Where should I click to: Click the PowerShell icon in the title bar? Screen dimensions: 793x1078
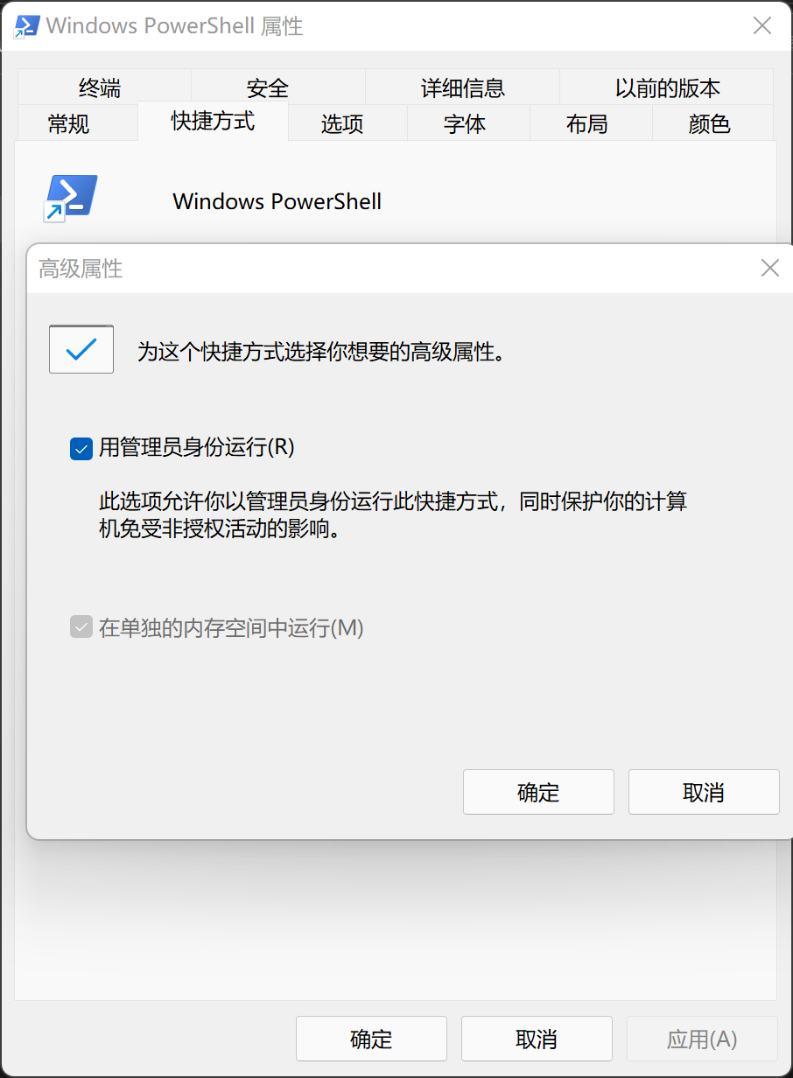(x=25, y=26)
